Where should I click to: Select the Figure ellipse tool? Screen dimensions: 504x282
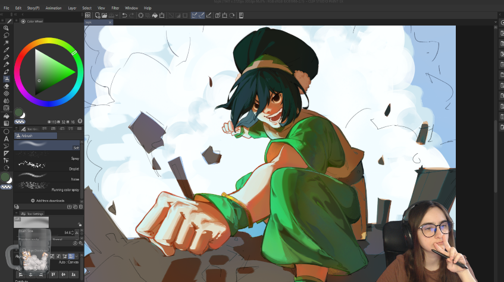[x=6, y=132]
